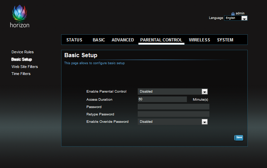Click the Access Duration field
The height and width of the screenshot is (168, 267).
pyautogui.click(x=162, y=99)
